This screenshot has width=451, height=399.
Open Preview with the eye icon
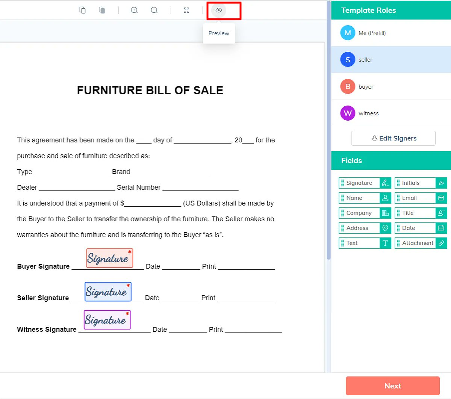(219, 10)
